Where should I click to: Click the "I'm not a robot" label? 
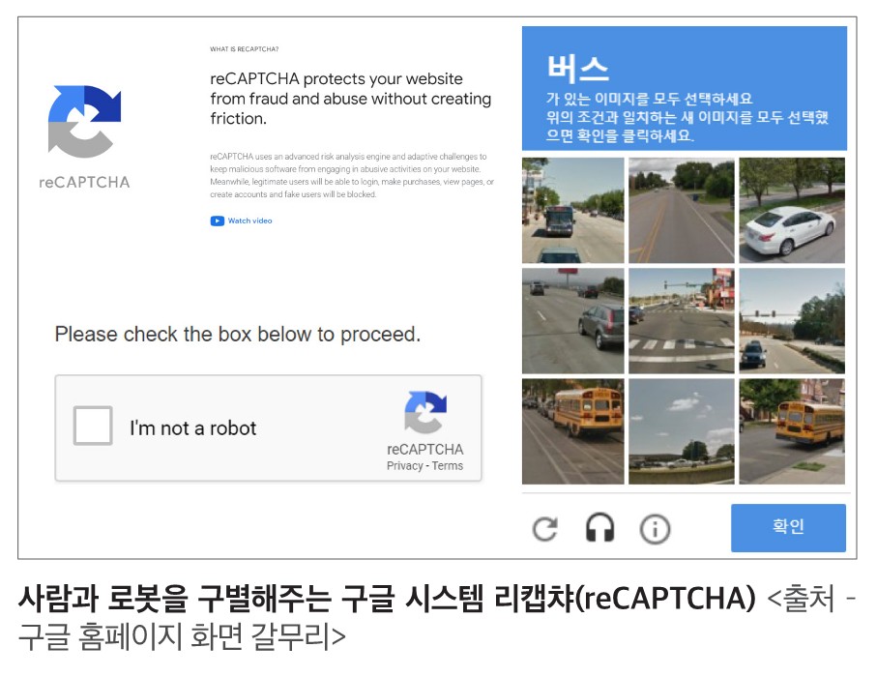pos(193,428)
